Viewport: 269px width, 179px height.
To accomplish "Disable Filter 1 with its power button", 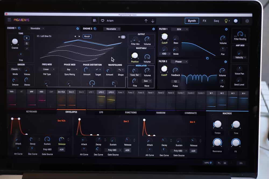I will [x=226, y=29].
